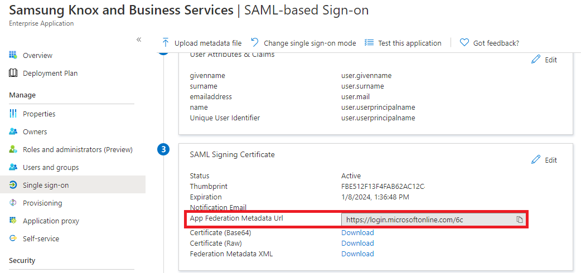This screenshot has height=273, width=581.
Task: Click the Test this application checklist icon
Action: click(x=369, y=42)
